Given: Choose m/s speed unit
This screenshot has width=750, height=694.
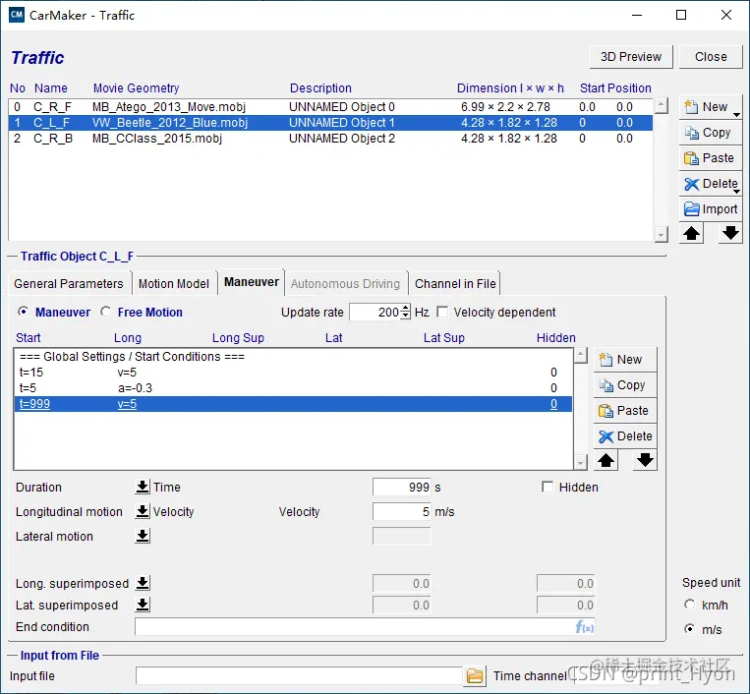Looking at the screenshot, I should [x=689, y=629].
